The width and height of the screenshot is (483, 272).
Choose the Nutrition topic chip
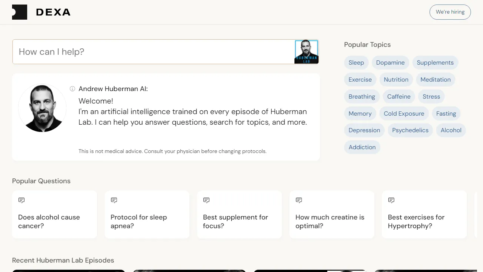(396, 80)
